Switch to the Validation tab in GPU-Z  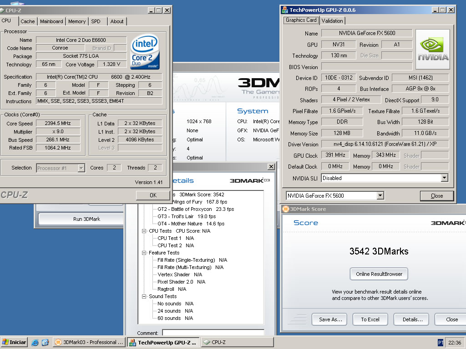coord(332,21)
